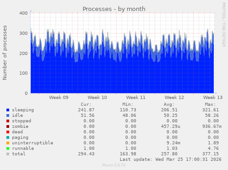Click the dead legend color swatch
The image size is (228, 170).
coord(8,132)
